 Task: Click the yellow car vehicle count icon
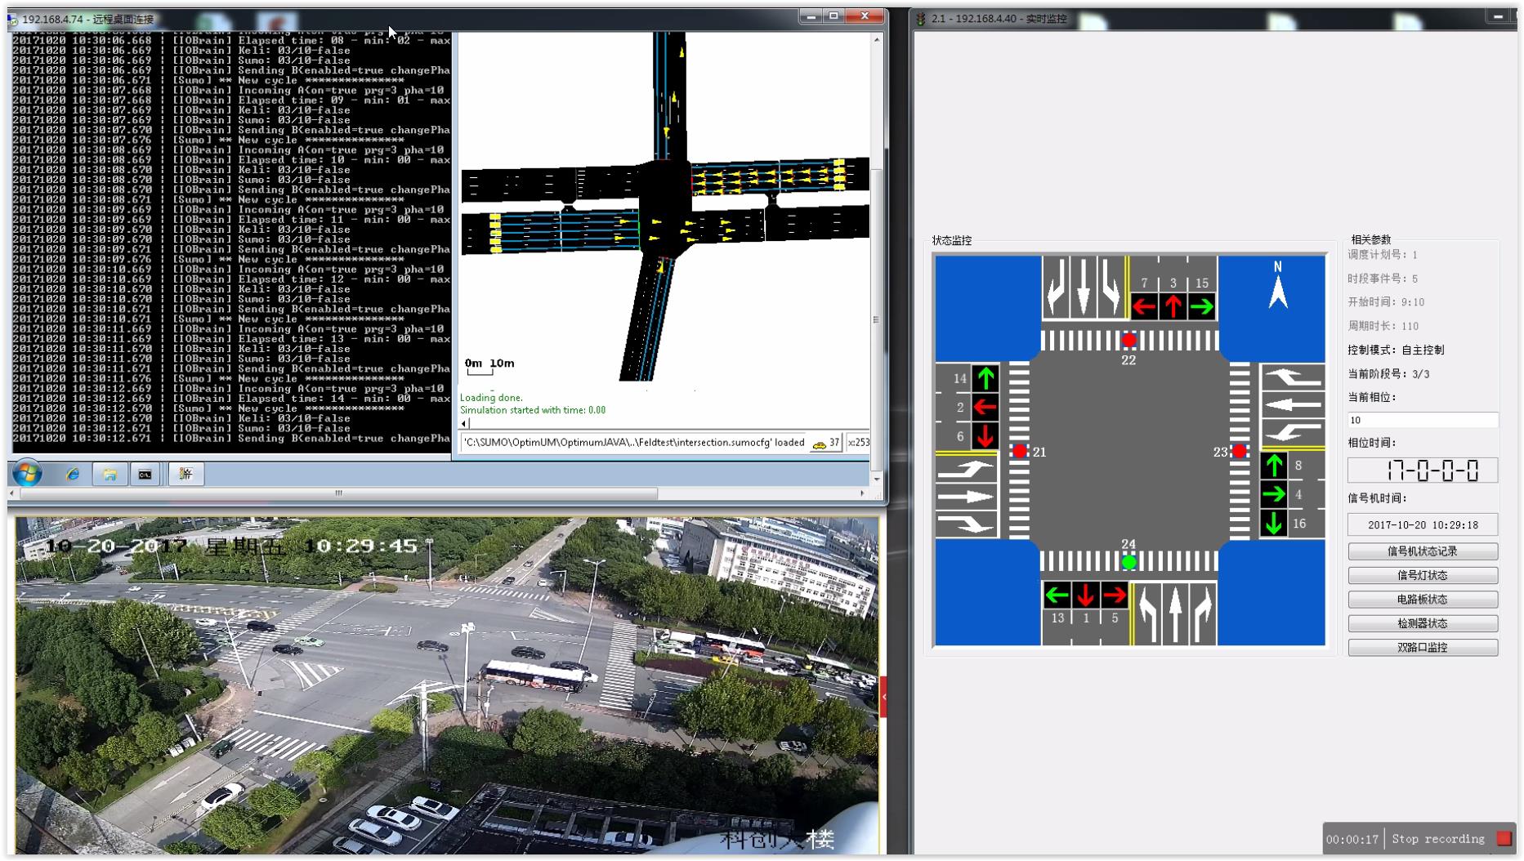pos(819,444)
